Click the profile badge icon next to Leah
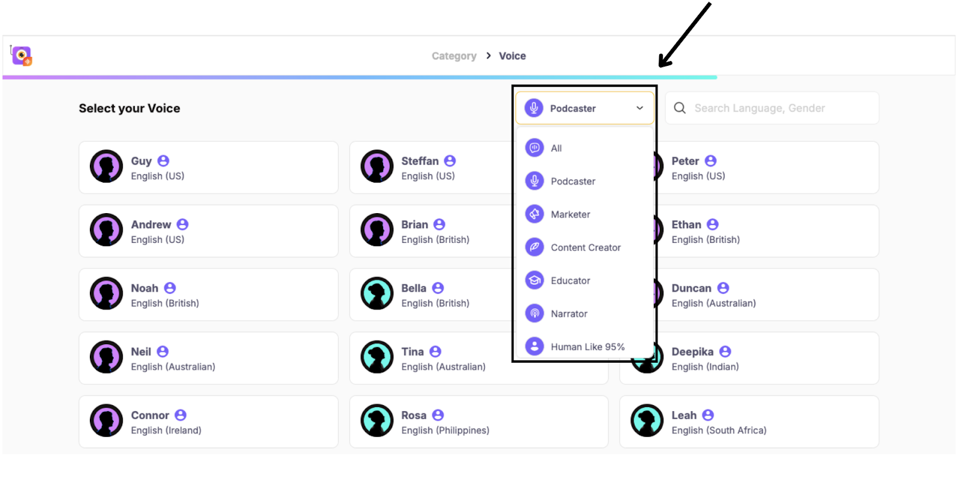The height and width of the screenshot is (489, 958). 708,415
